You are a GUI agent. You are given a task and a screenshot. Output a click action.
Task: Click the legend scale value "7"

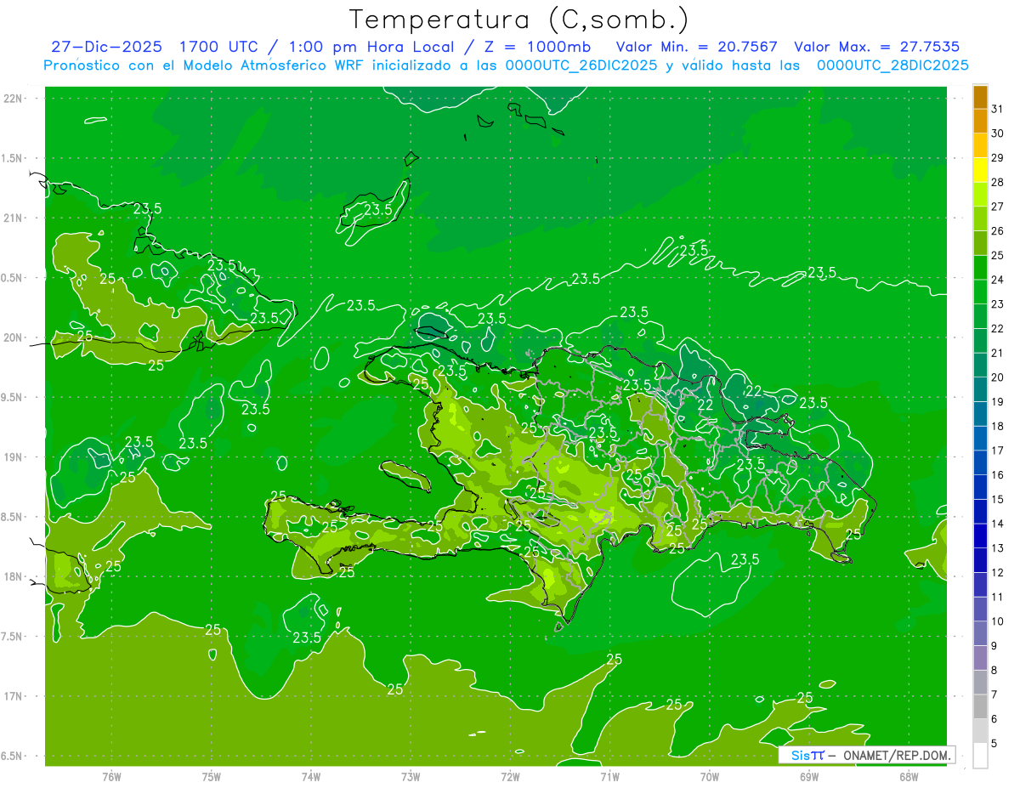click(x=994, y=694)
